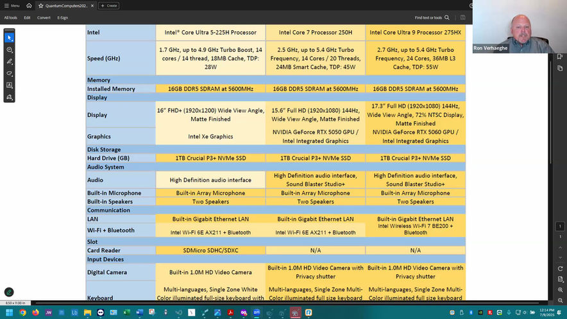The image size is (567, 319).
Task: Click 'Built-in 1.0M HD Video Camera' cell
Action: pyautogui.click(x=210, y=272)
